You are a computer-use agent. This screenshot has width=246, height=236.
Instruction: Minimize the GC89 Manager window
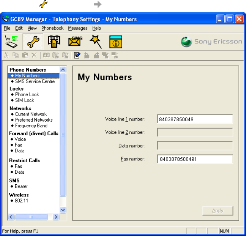tap(220, 19)
